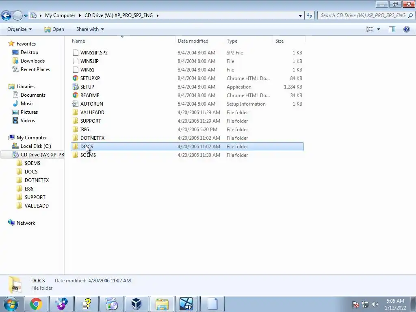Change the view with the view icon
This screenshot has width=416, height=312.
(x=369, y=29)
